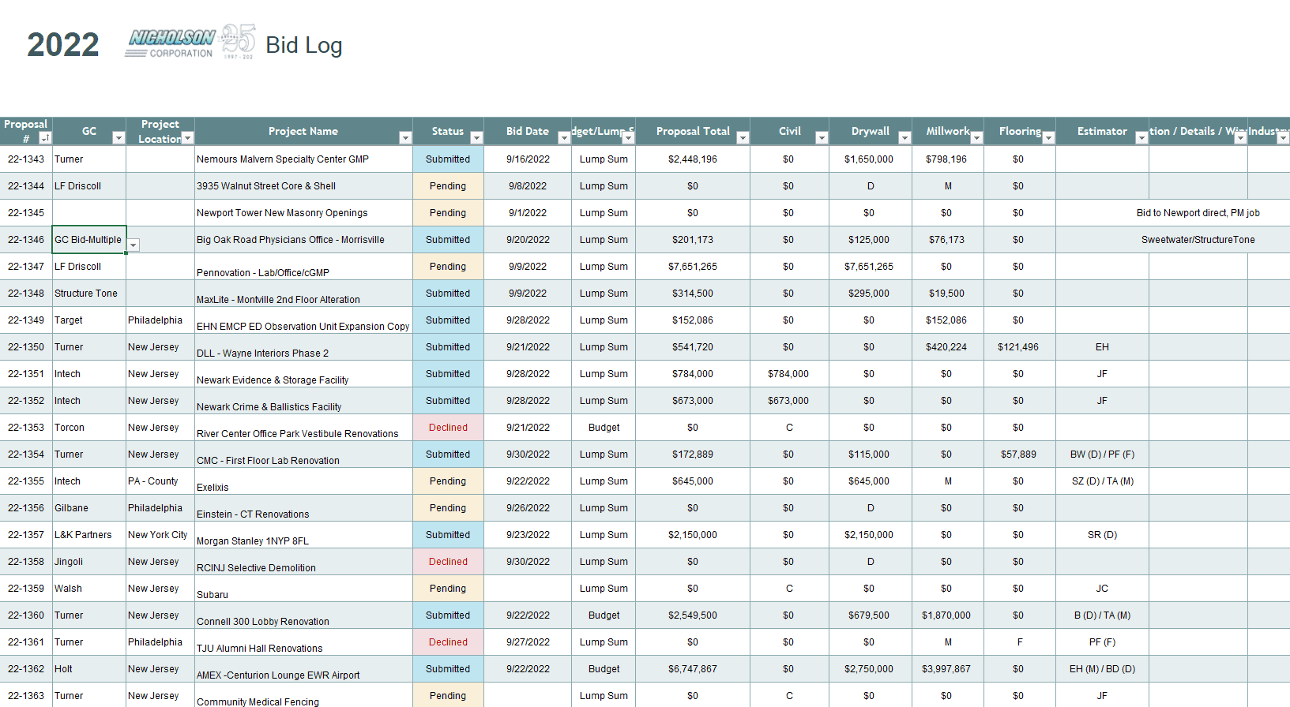Viewport: 1290px width, 707px height.
Task: Open the Bid Date filter dropdown
Action: click(564, 138)
